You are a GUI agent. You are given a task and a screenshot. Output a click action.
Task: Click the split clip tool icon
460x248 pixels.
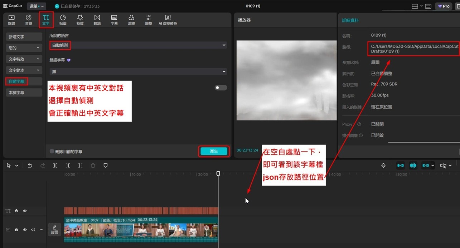(x=55, y=165)
